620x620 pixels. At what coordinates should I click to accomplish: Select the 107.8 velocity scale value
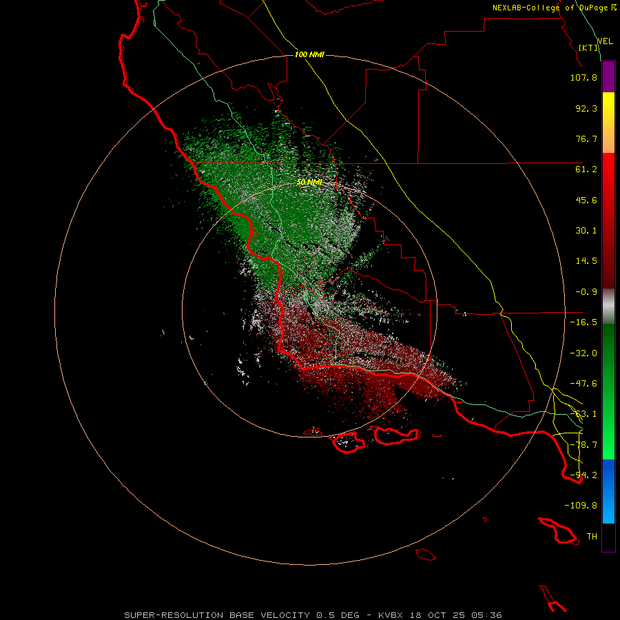click(x=583, y=77)
